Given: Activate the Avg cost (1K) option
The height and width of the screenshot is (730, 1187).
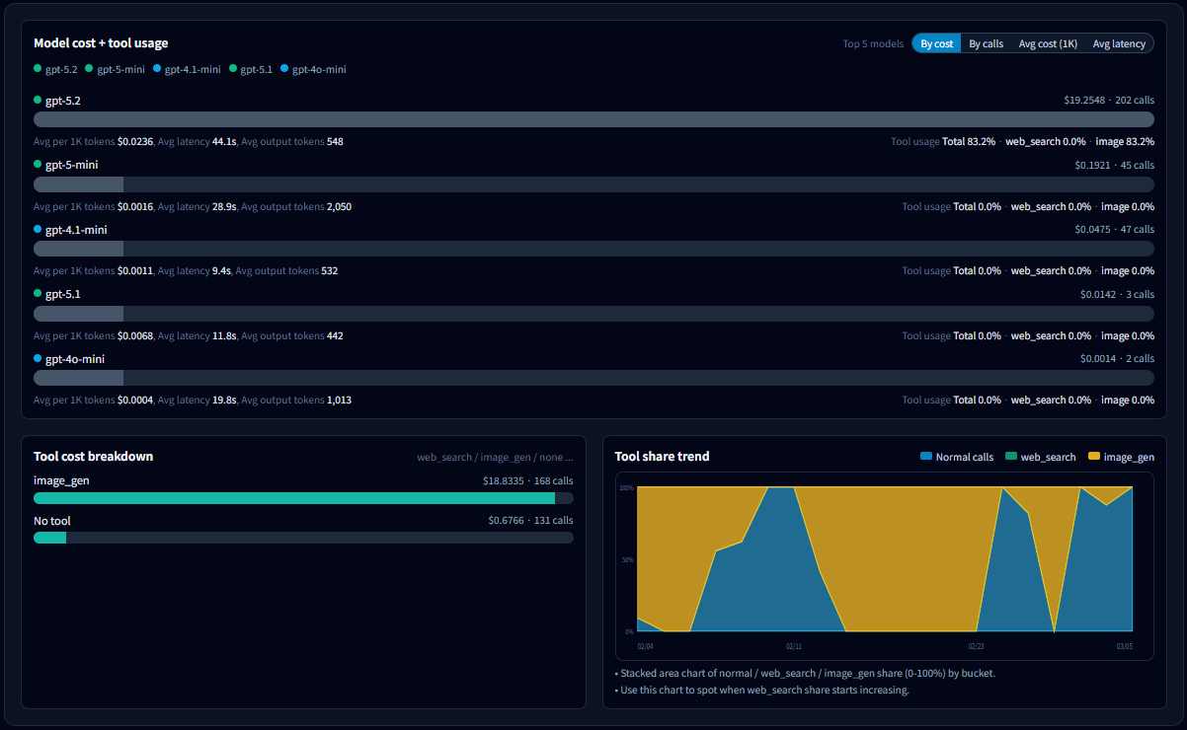Looking at the screenshot, I should 1047,42.
